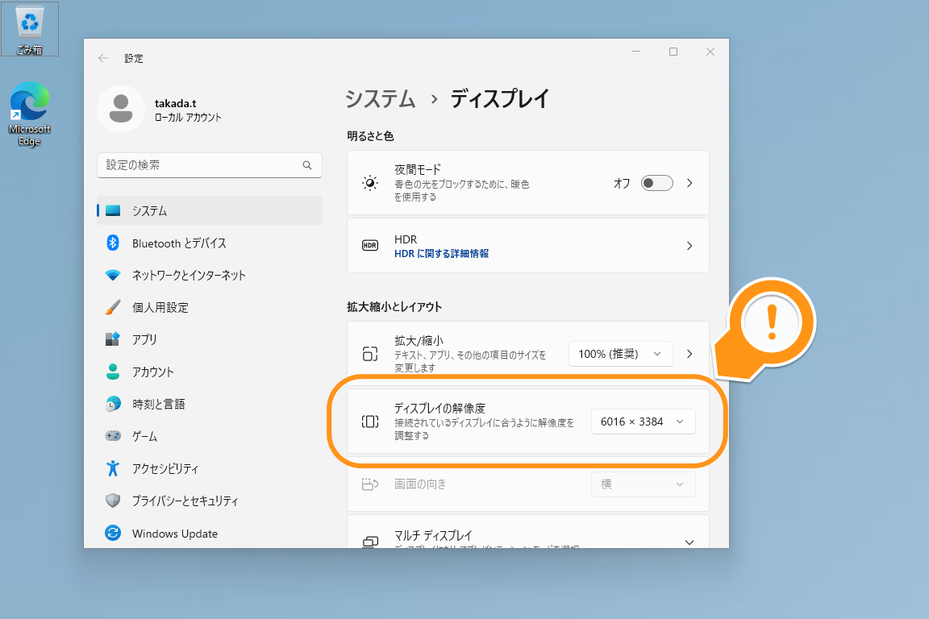Screen dimensions: 929x619
Task: Select プライバシーとセキュリティ in sidebar
Action: 210,501
